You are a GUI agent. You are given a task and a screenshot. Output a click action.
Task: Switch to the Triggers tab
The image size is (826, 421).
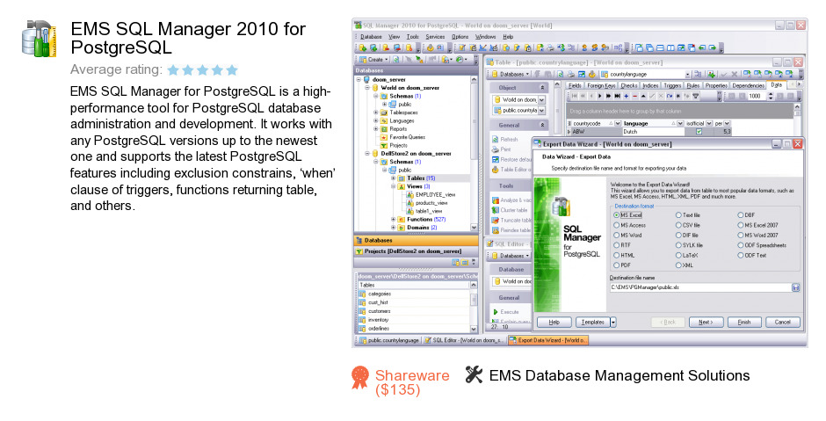pyautogui.click(x=672, y=85)
